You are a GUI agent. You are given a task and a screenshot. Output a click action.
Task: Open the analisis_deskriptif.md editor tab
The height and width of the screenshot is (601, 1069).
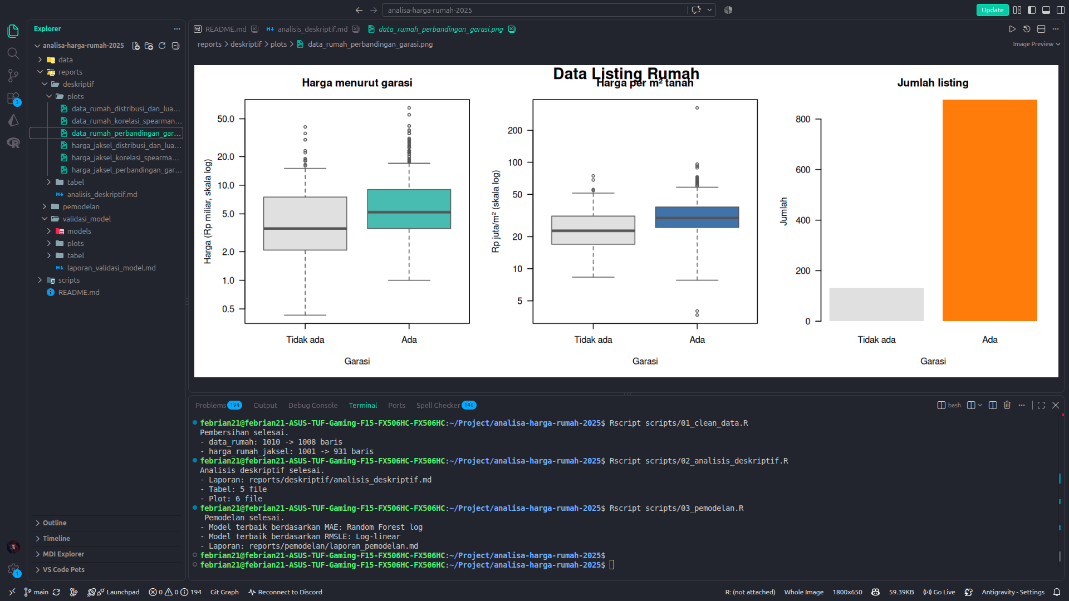312,29
